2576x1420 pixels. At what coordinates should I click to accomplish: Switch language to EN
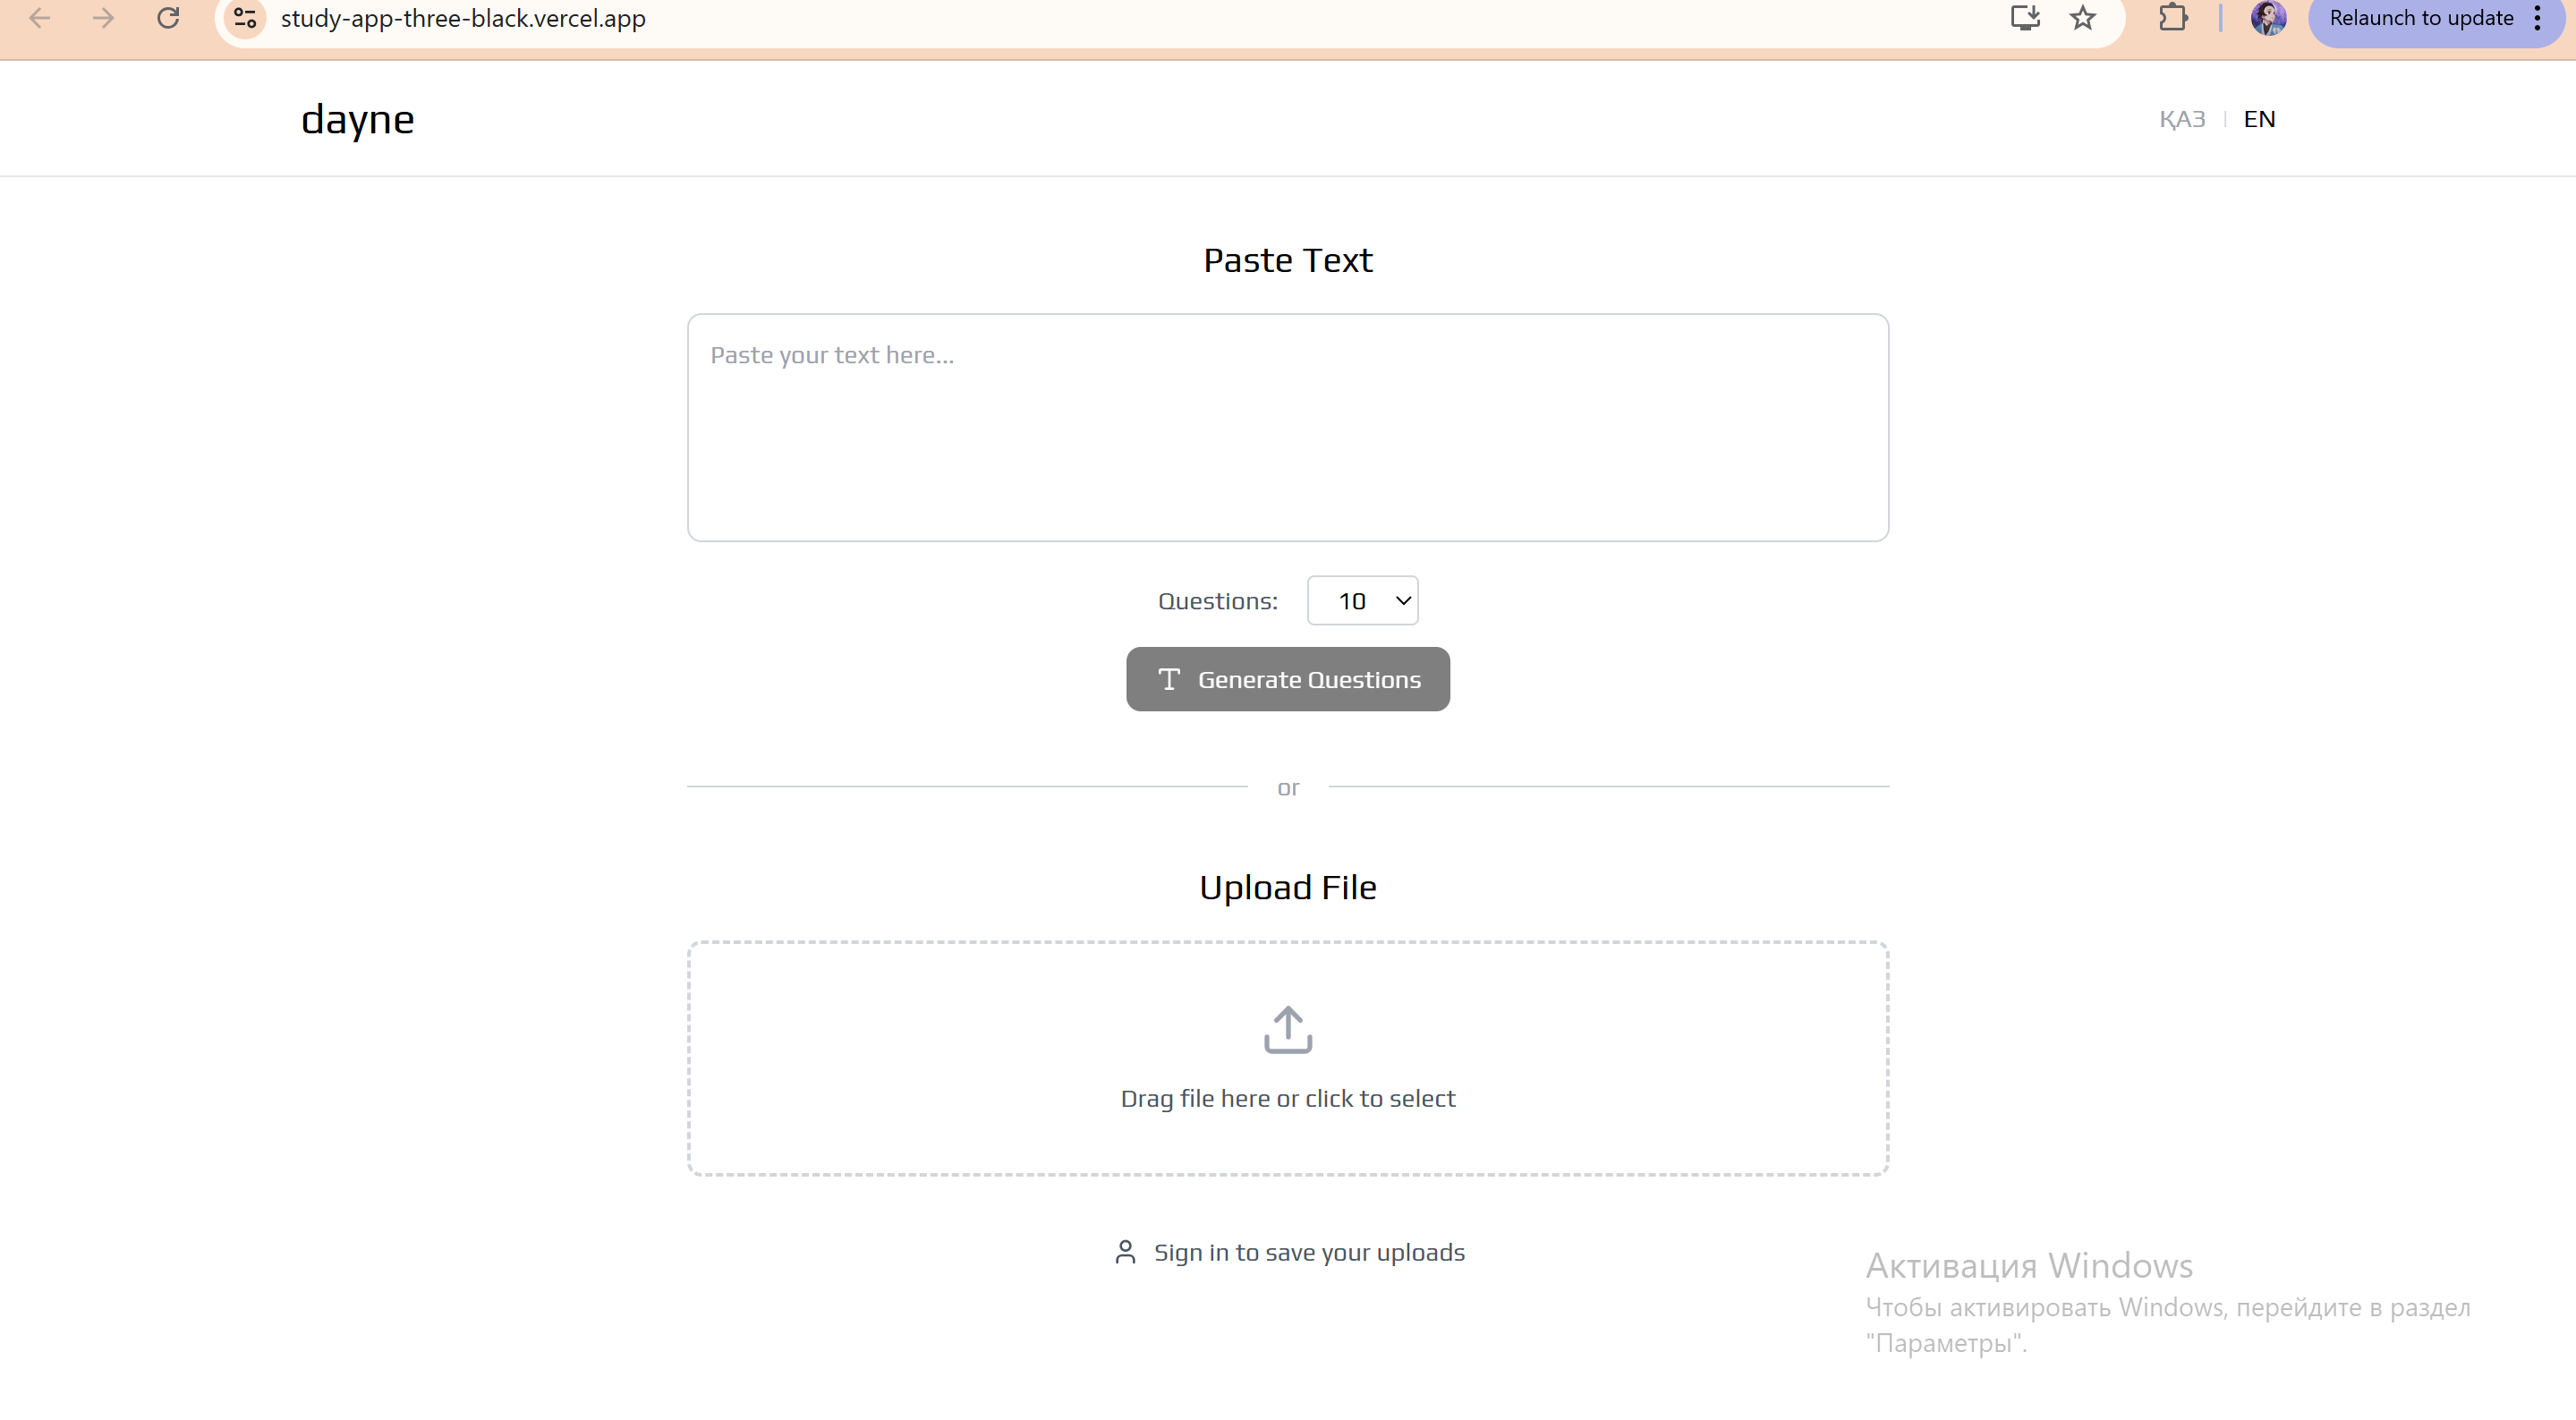(2259, 119)
